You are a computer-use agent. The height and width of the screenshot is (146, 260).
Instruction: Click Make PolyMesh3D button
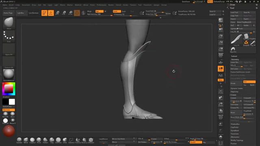tap(246, 22)
